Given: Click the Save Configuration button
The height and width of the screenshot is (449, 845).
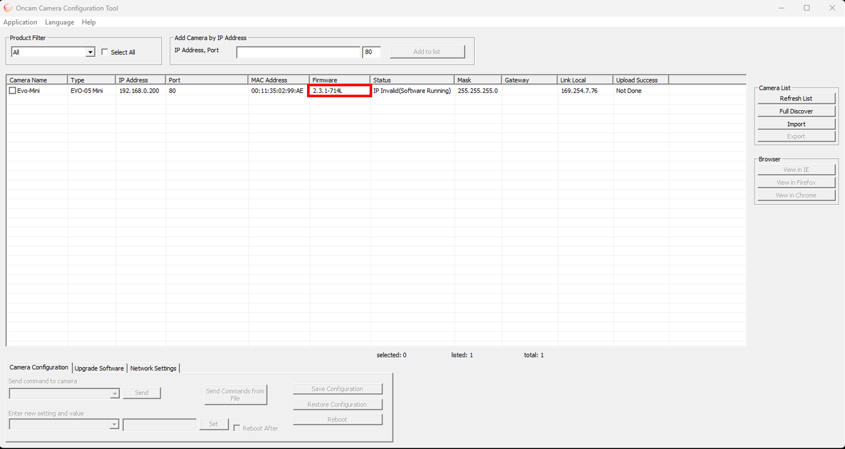Looking at the screenshot, I should coord(337,389).
